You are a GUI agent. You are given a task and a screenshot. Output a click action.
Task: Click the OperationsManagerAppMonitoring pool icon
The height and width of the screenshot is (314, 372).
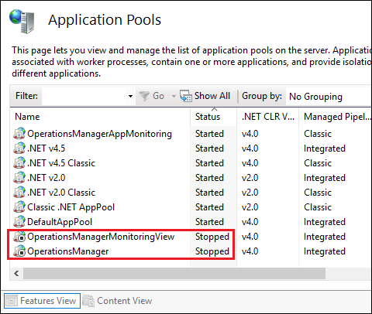[x=19, y=134]
